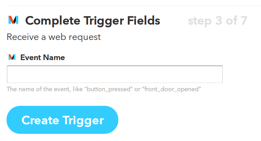Focus the Event Name text field

[x=115, y=74]
